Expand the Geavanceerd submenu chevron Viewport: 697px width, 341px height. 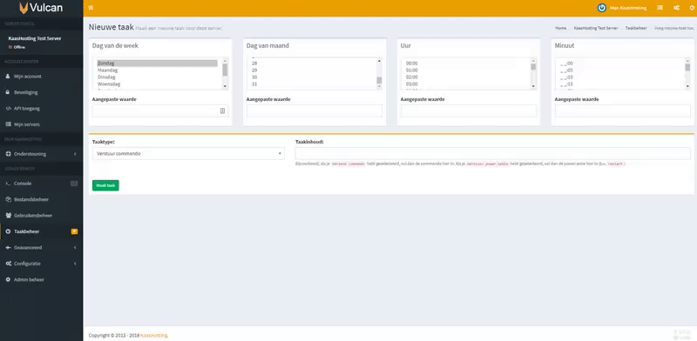click(75, 247)
